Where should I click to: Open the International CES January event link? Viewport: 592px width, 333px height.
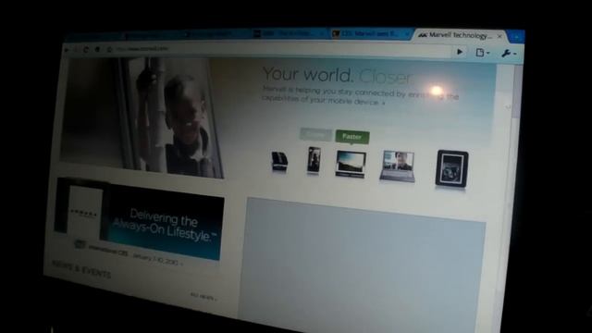[x=136, y=255]
